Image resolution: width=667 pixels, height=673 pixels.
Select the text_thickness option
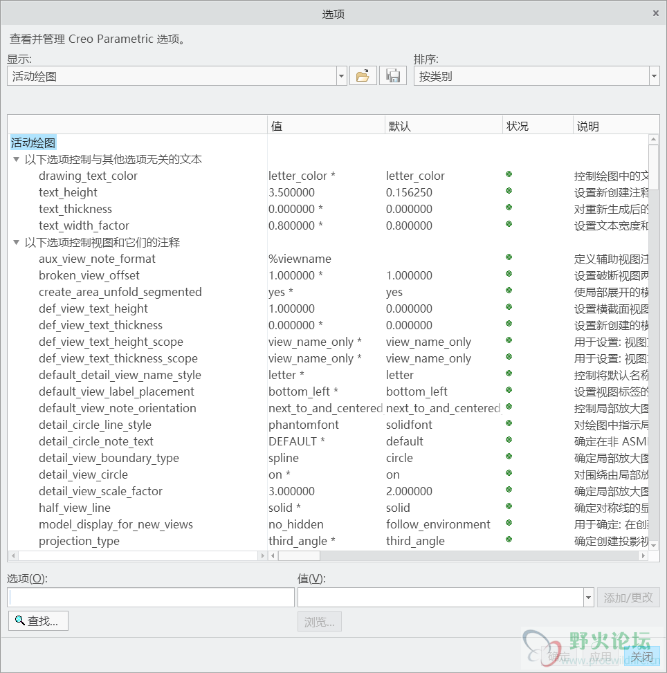click(75, 209)
